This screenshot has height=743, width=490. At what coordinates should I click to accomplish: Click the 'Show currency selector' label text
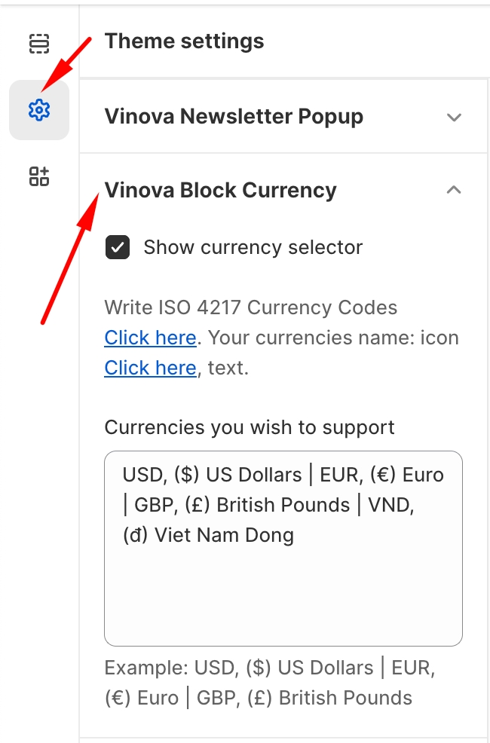pyautogui.click(x=253, y=247)
